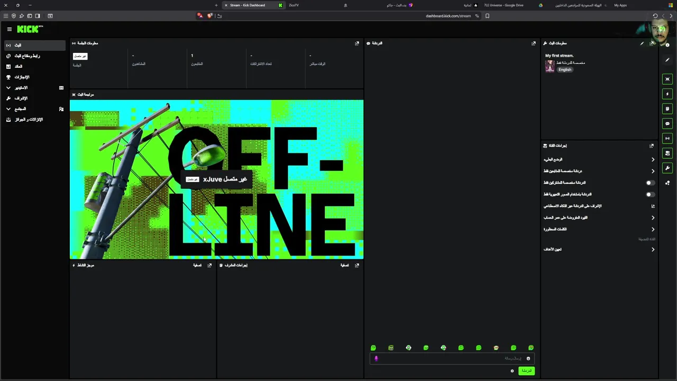Insert the crying emote at row end

coord(531,348)
